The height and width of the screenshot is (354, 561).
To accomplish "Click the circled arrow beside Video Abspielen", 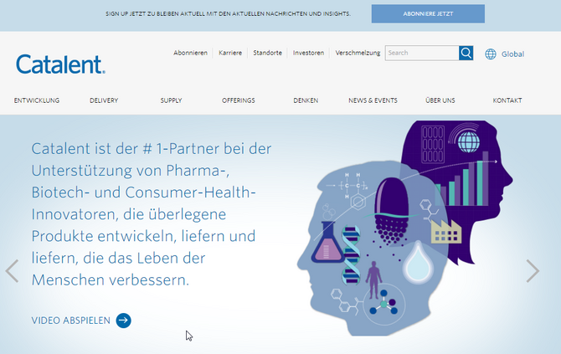I will click(124, 320).
